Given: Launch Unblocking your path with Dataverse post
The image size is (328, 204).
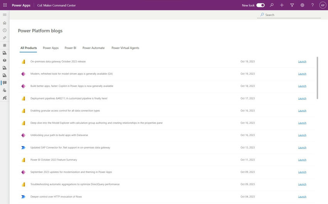Looking at the screenshot, I should 302,135.
